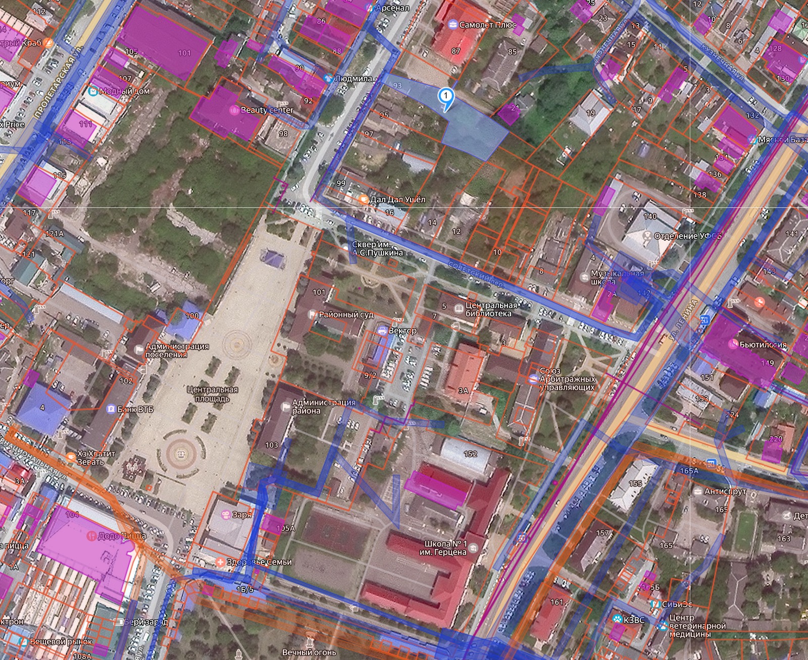Click house number 98

coord(283,134)
